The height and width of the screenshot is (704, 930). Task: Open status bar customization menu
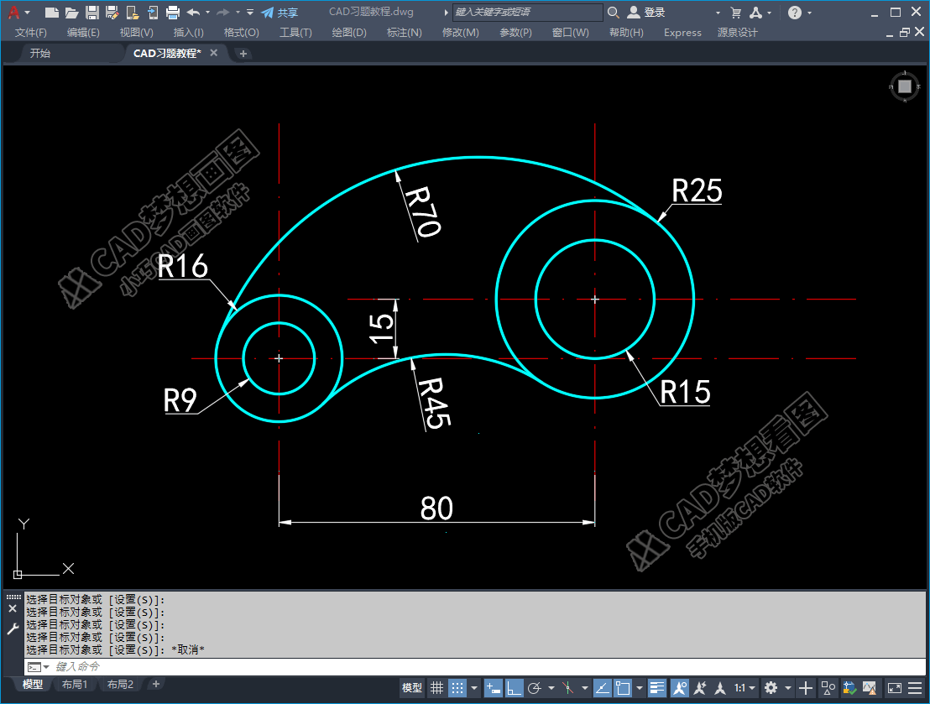(x=915, y=688)
